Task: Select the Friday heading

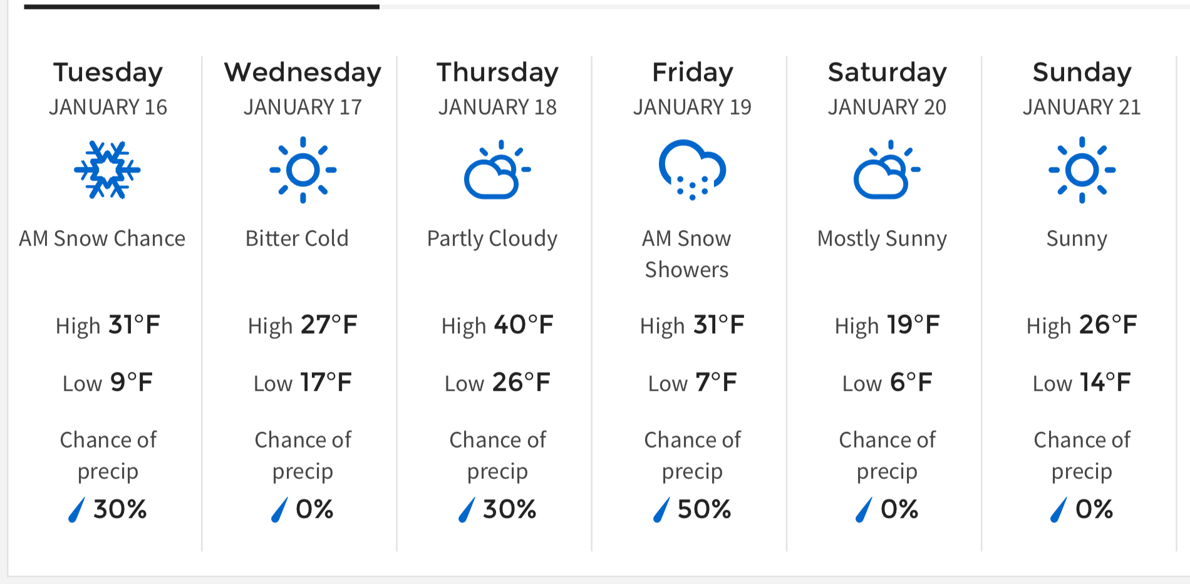Action: (692, 72)
